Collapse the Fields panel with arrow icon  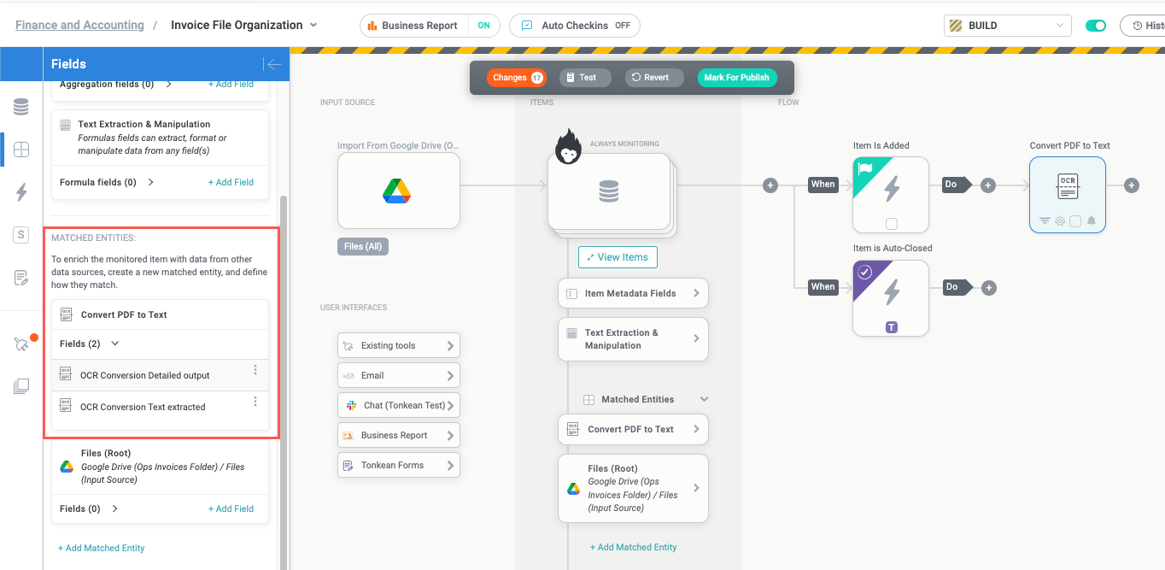[272, 64]
